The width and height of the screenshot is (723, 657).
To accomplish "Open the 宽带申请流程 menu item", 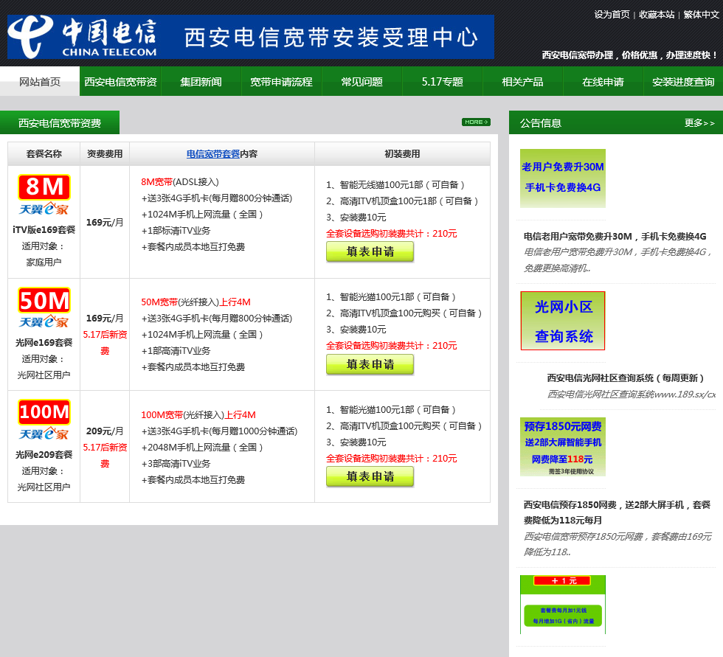I will [281, 82].
